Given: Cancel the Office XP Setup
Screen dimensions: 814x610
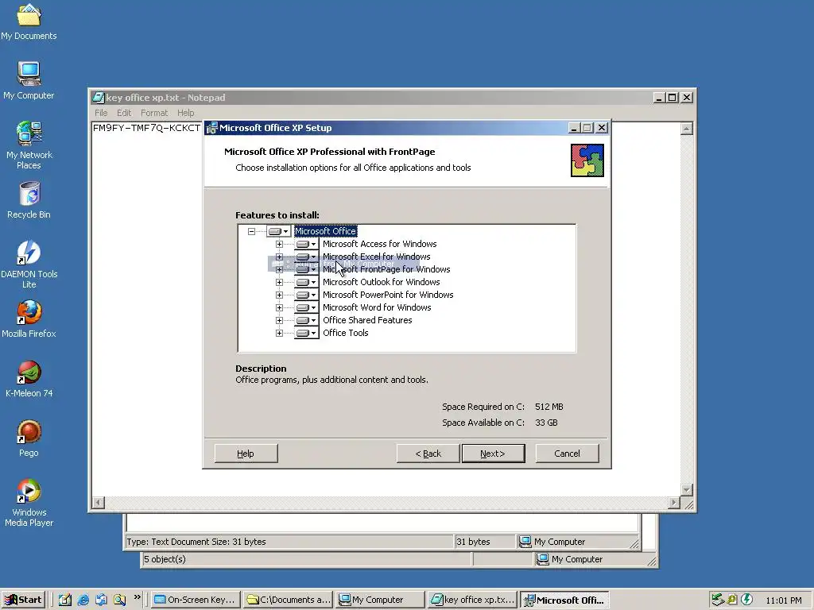Looking at the screenshot, I should click(x=567, y=454).
